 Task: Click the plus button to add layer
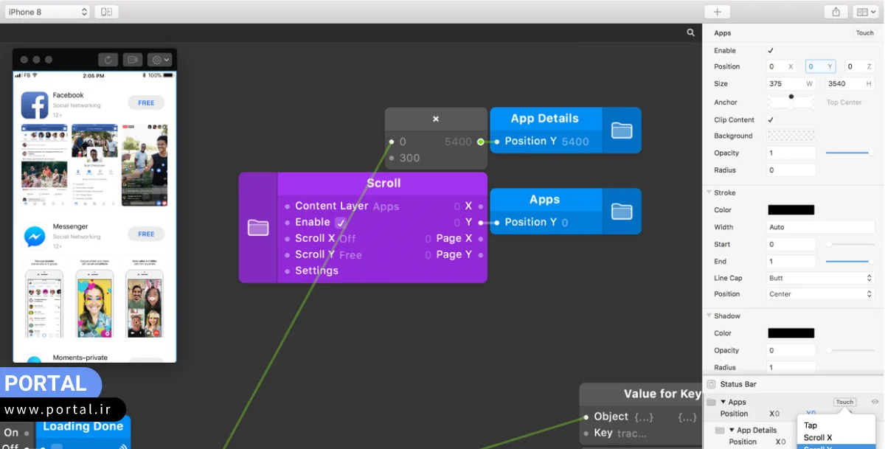[717, 12]
